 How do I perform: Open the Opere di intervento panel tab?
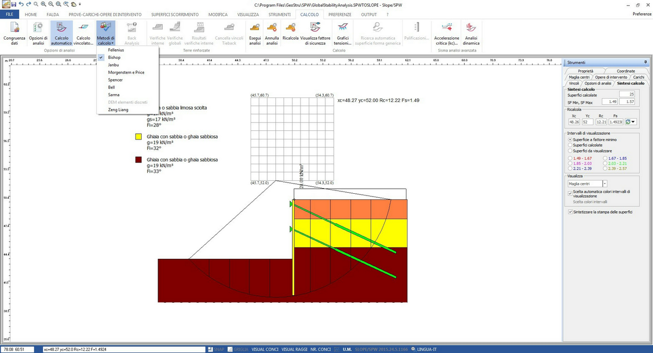611,77
